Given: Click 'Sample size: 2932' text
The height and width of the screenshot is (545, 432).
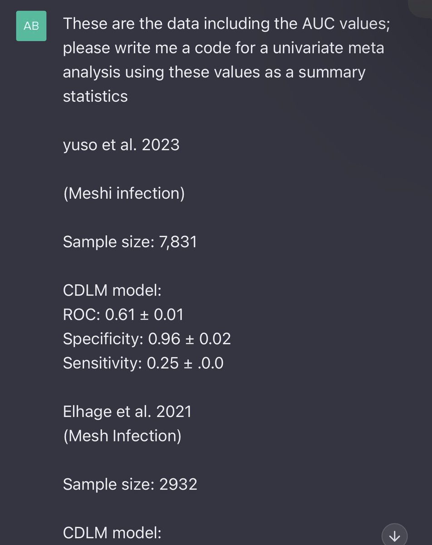Looking at the screenshot, I should coord(130,484).
